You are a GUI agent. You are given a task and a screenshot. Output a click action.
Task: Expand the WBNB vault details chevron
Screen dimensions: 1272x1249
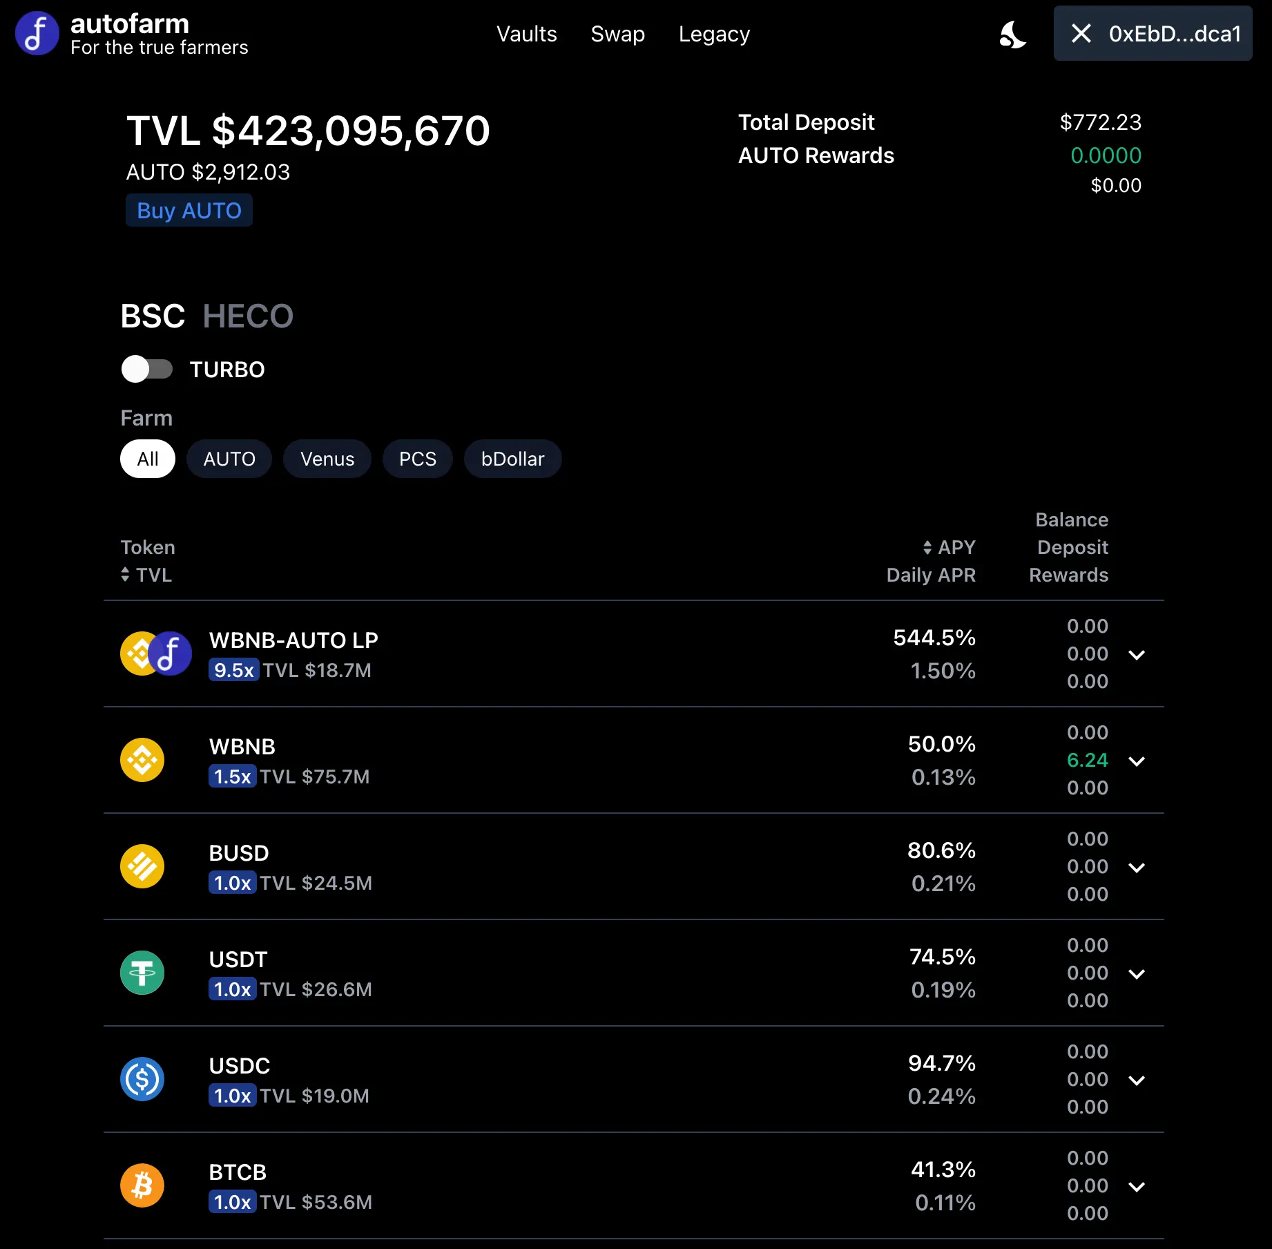1137,761
